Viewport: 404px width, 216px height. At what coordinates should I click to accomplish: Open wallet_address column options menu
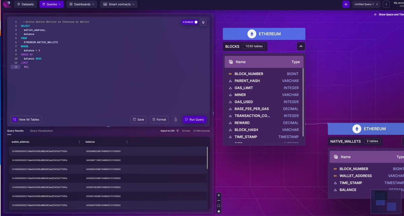tap(79, 142)
